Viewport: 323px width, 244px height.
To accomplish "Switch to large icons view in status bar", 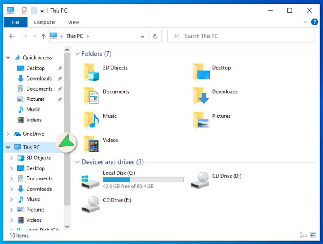I will click(x=313, y=235).
